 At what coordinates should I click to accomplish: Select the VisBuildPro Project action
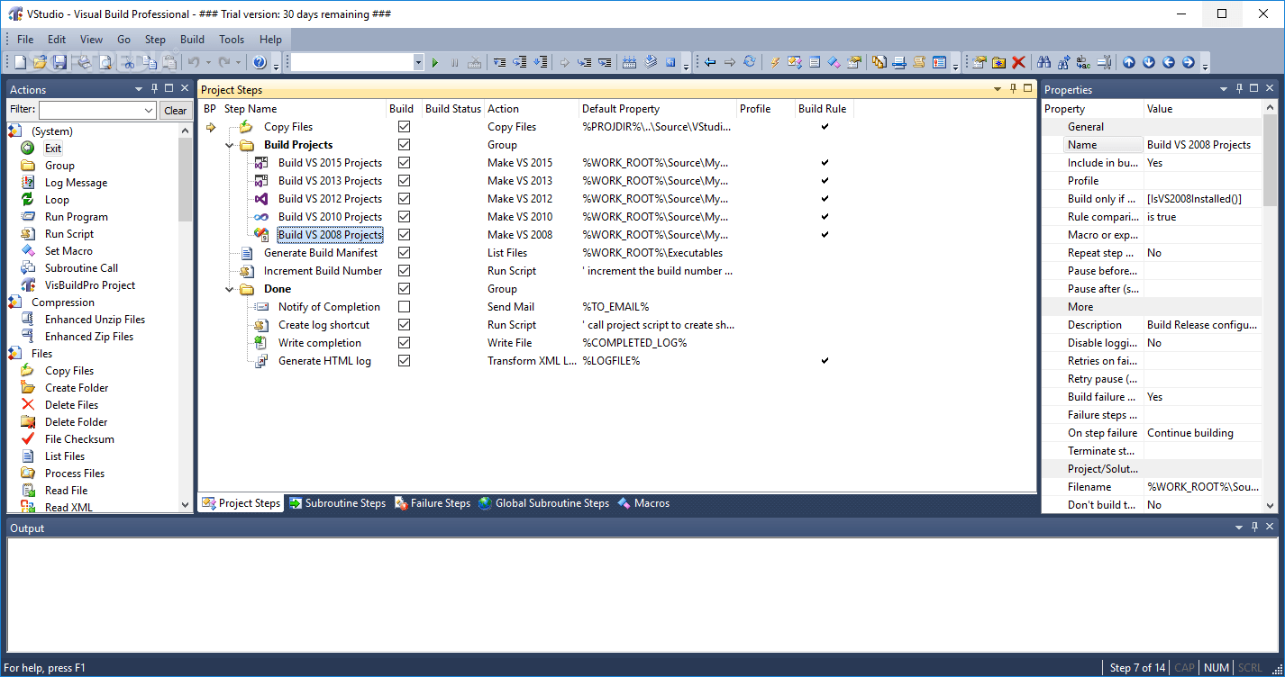coord(90,285)
